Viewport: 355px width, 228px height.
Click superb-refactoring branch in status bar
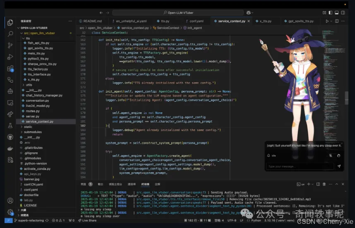tap(29, 220)
